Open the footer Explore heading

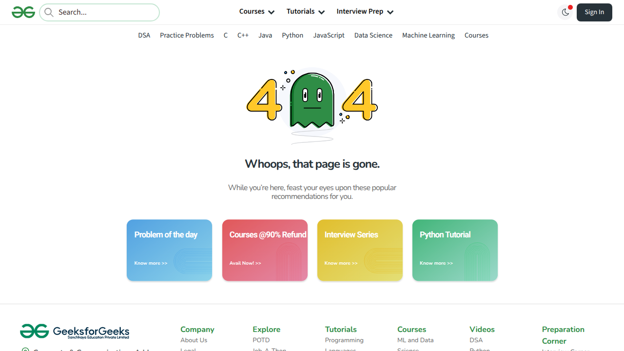coord(266,330)
